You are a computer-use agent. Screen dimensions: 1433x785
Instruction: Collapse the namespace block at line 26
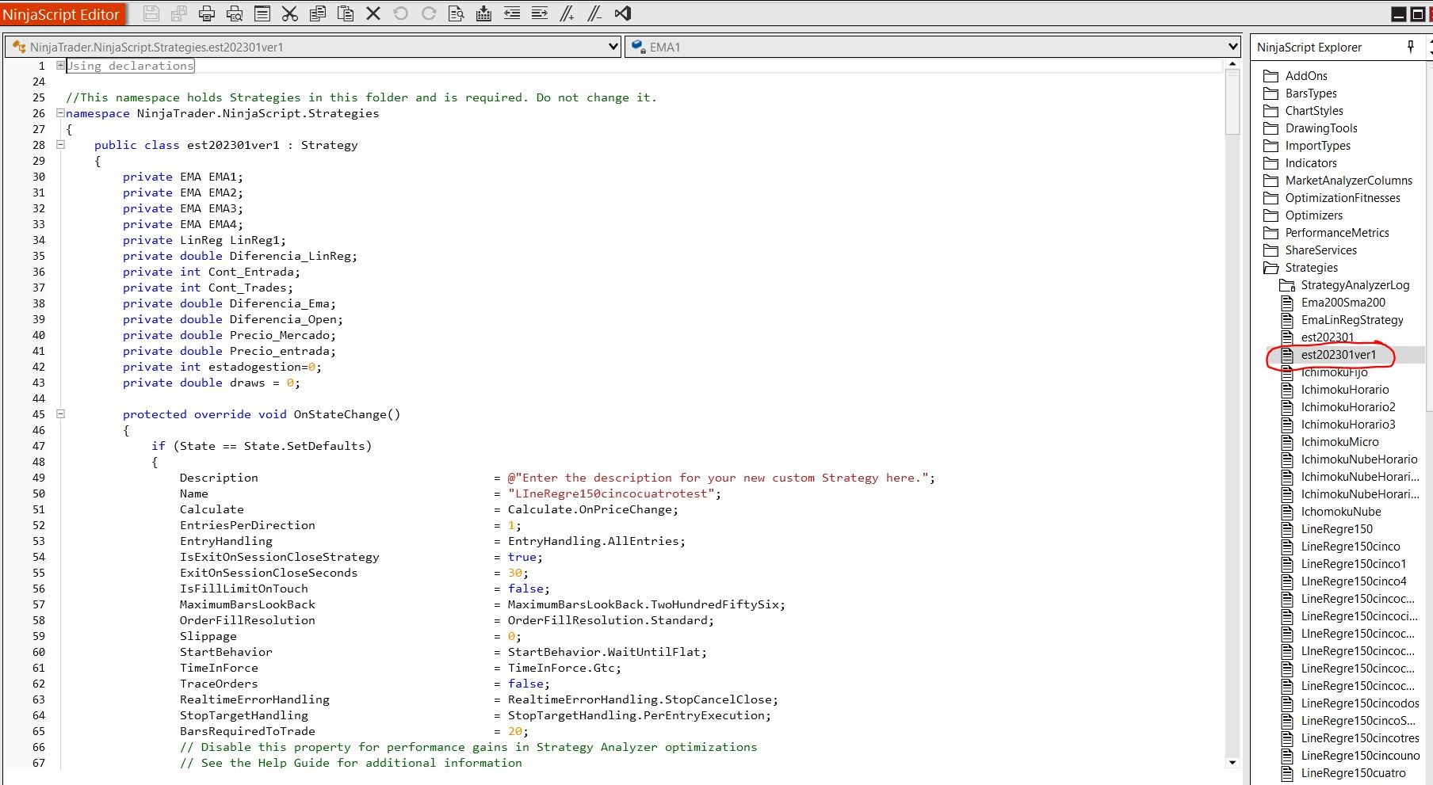[x=60, y=113]
